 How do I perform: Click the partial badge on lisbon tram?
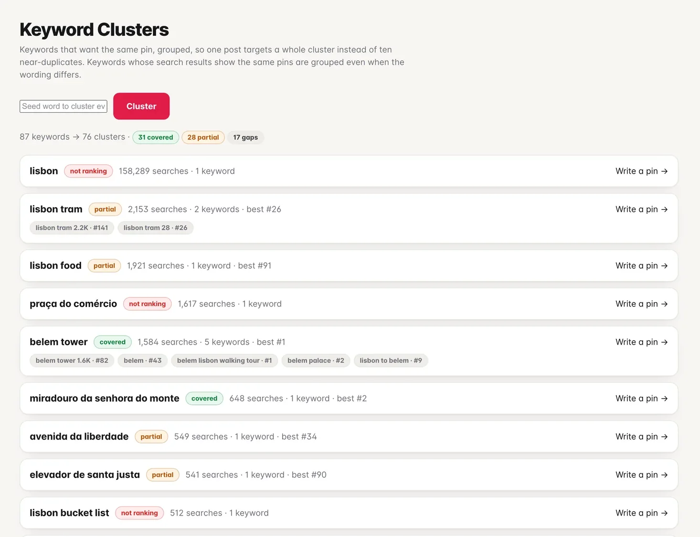(x=105, y=209)
